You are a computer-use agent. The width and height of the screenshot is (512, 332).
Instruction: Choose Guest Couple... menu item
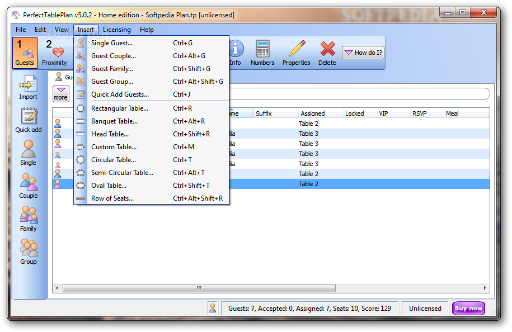(x=152, y=56)
